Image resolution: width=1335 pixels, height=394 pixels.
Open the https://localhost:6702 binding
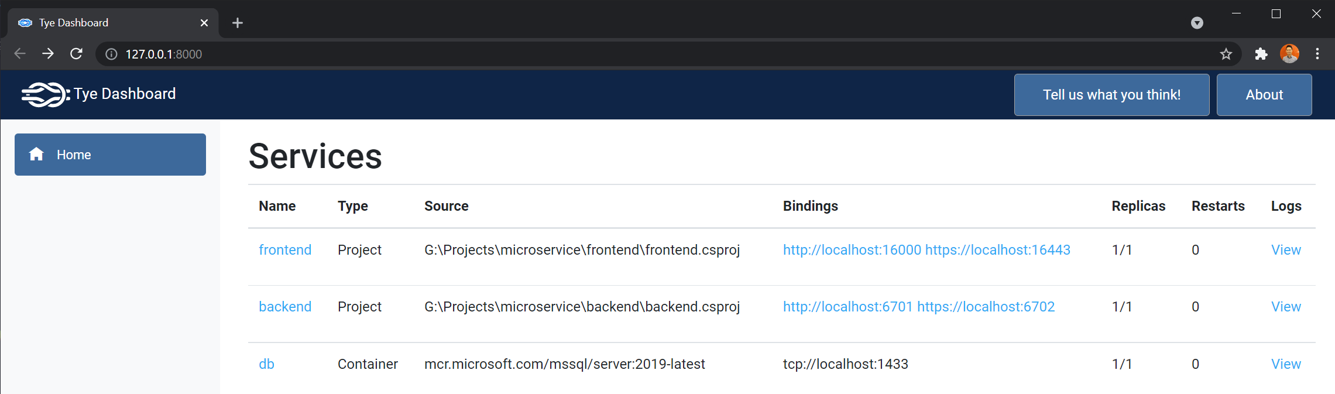[986, 307]
